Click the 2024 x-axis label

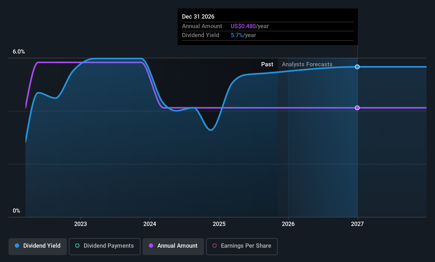(x=150, y=224)
